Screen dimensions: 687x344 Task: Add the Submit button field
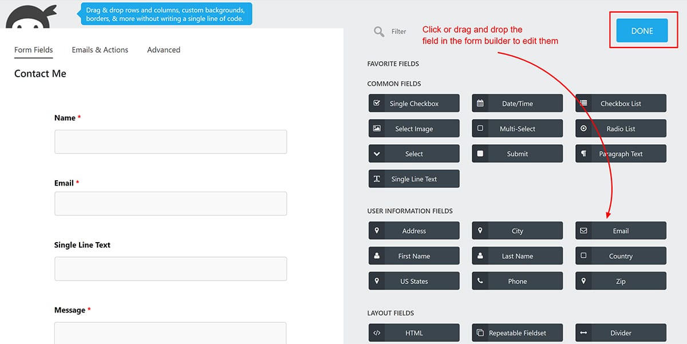(x=517, y=154)
